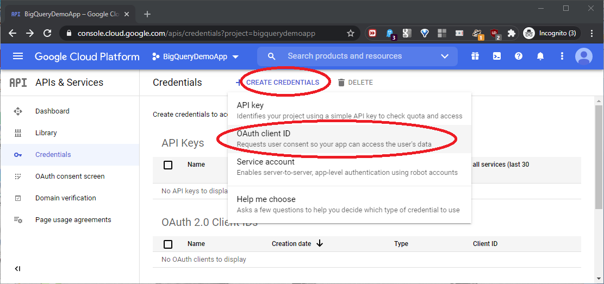Click the red fast-forward extension icon

point(372,34)
